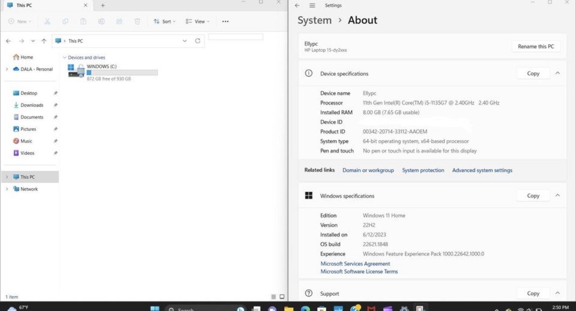This screenshot has height=311, width=576.
Task: Click the Delete trash icon in toolbar
Action: (137, 21)
